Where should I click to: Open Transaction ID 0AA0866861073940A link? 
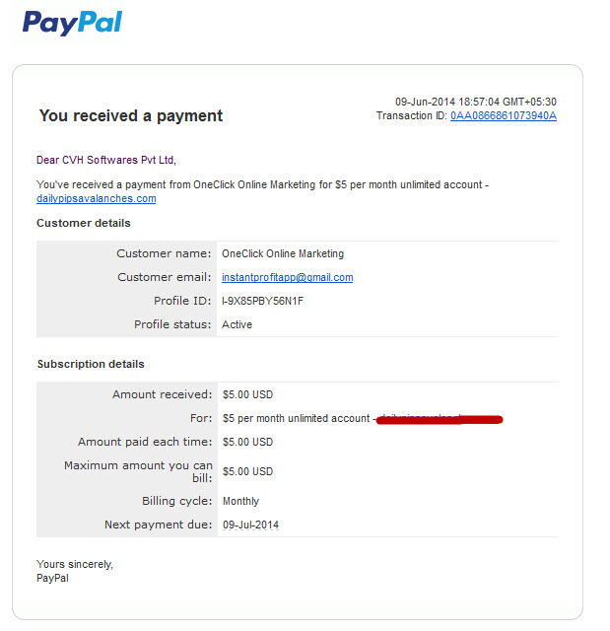(x=504, y=116)
